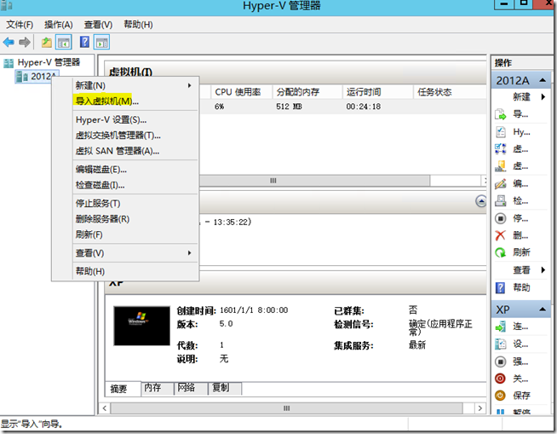The height and width of the screenshot is (434, 557).
Task: Choose 删除服务器(R) from context menu
Action: click(135, 219)
